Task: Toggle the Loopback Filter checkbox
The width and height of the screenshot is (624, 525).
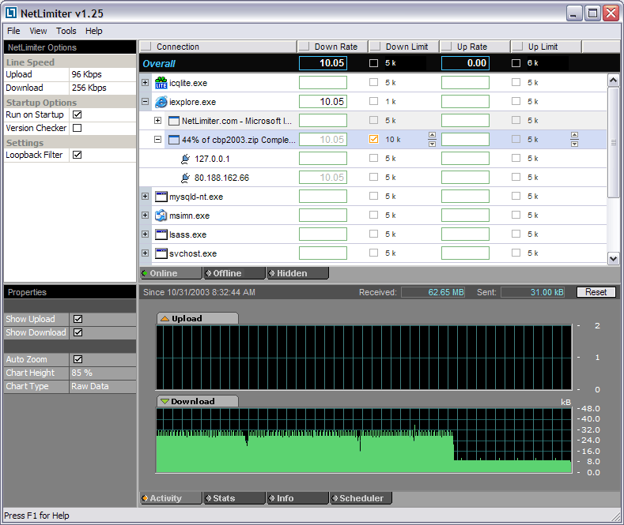Action: pyautogui.click(x=78, y=155)
